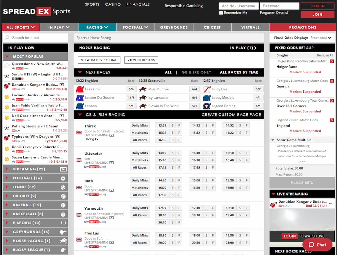Click stream icon on Danubian Kangar match row
Image resolution: width=337 pixels, height=255 pixels.
[x=62, y=85]
